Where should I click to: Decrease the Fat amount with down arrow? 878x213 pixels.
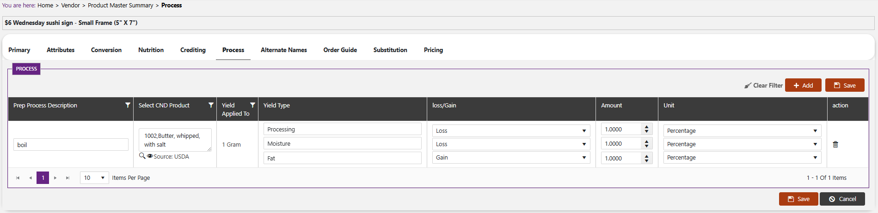646,161
